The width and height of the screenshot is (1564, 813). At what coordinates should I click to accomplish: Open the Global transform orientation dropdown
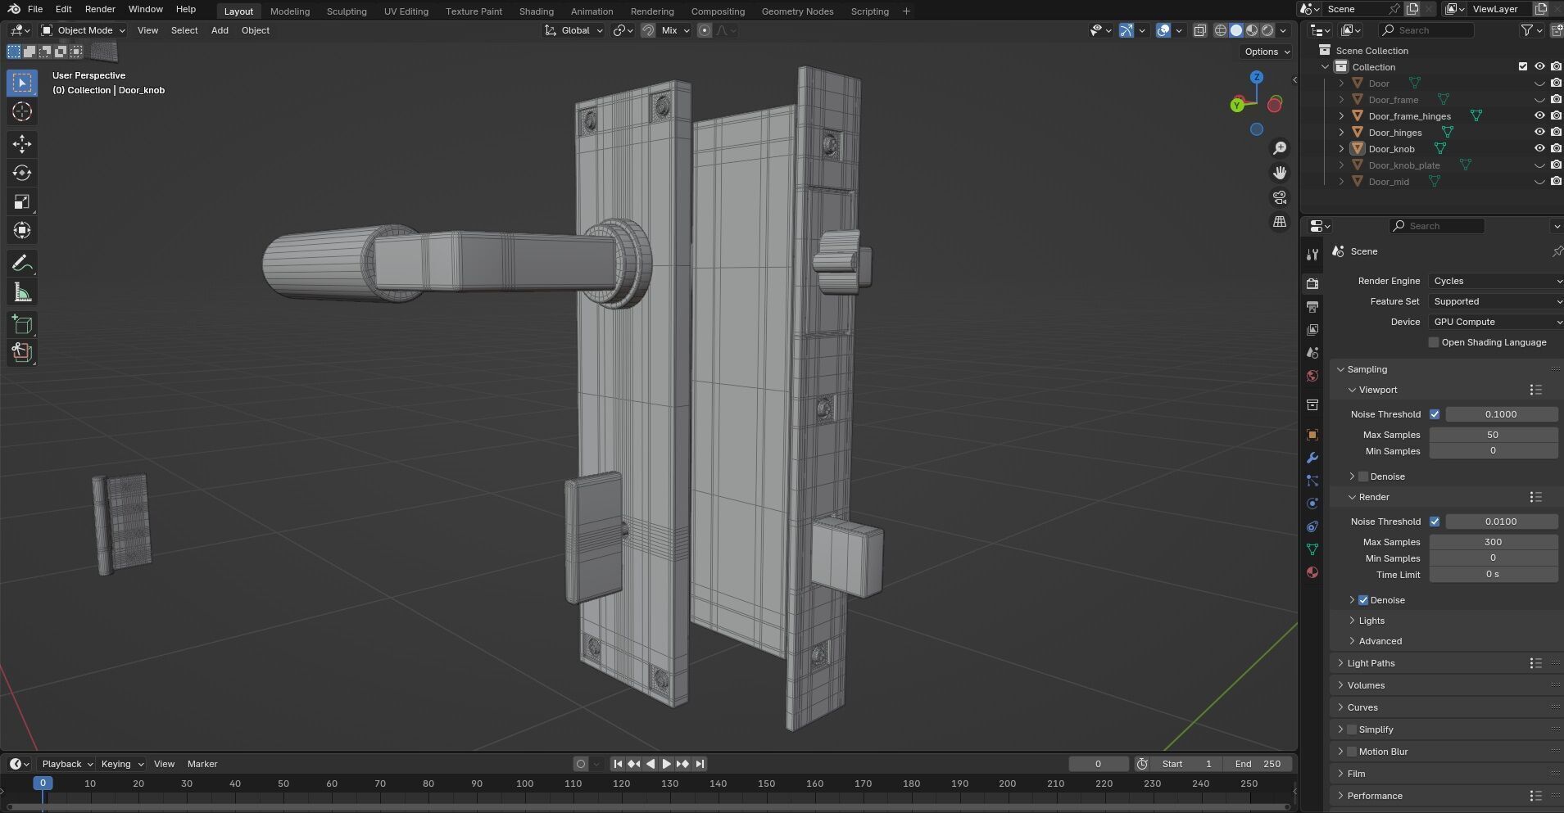coord(573,30)
